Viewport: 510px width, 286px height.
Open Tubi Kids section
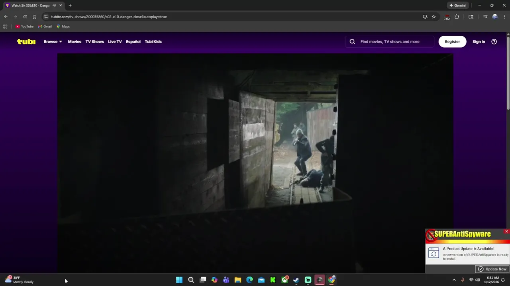point(153,41)
